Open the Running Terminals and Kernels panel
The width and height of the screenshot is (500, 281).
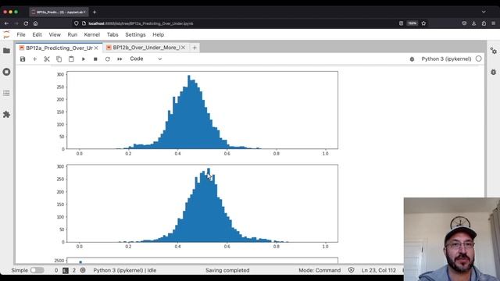click(6, 72)
